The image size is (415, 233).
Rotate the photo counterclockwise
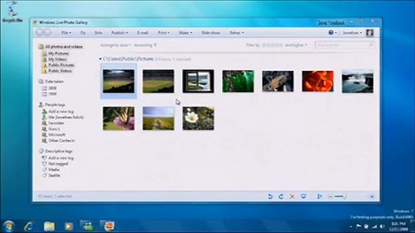pyautogui.click(x=270, y=196)
